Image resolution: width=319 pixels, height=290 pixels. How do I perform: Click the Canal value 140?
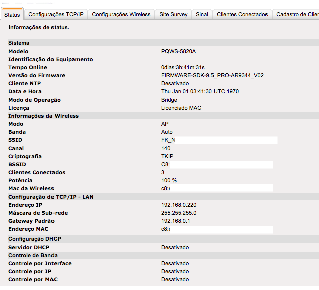coord(166,148)
